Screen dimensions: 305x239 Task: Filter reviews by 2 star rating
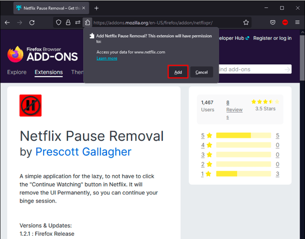(206, 165)
